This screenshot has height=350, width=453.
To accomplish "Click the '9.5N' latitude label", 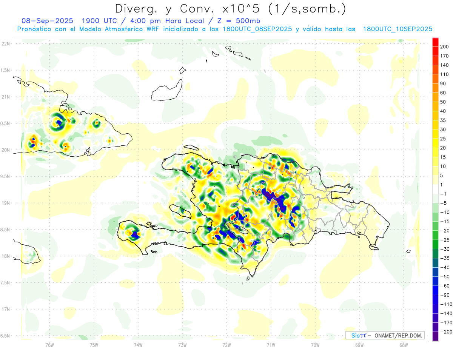I will pos(5,176).
